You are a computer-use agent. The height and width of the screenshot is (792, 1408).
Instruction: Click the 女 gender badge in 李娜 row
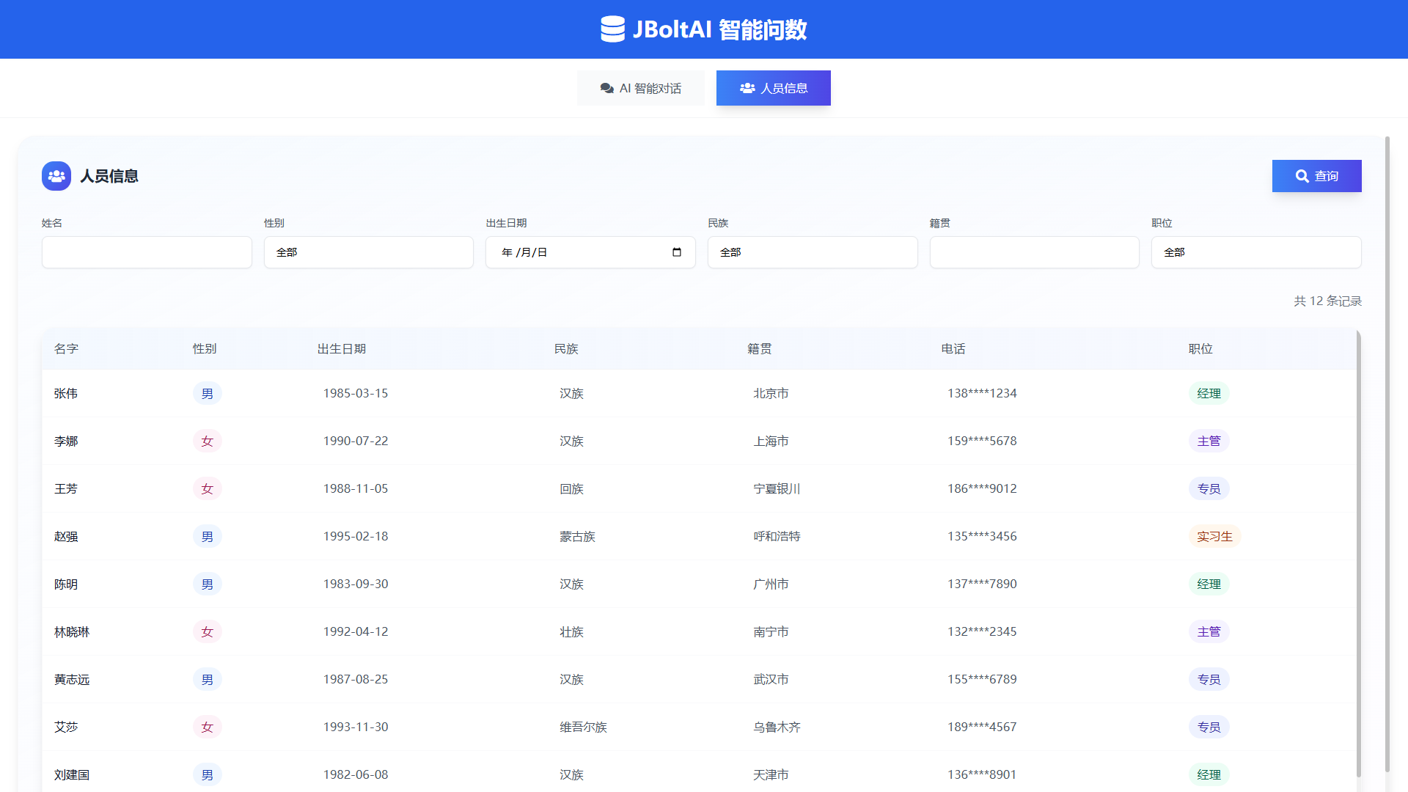(208, 441)
